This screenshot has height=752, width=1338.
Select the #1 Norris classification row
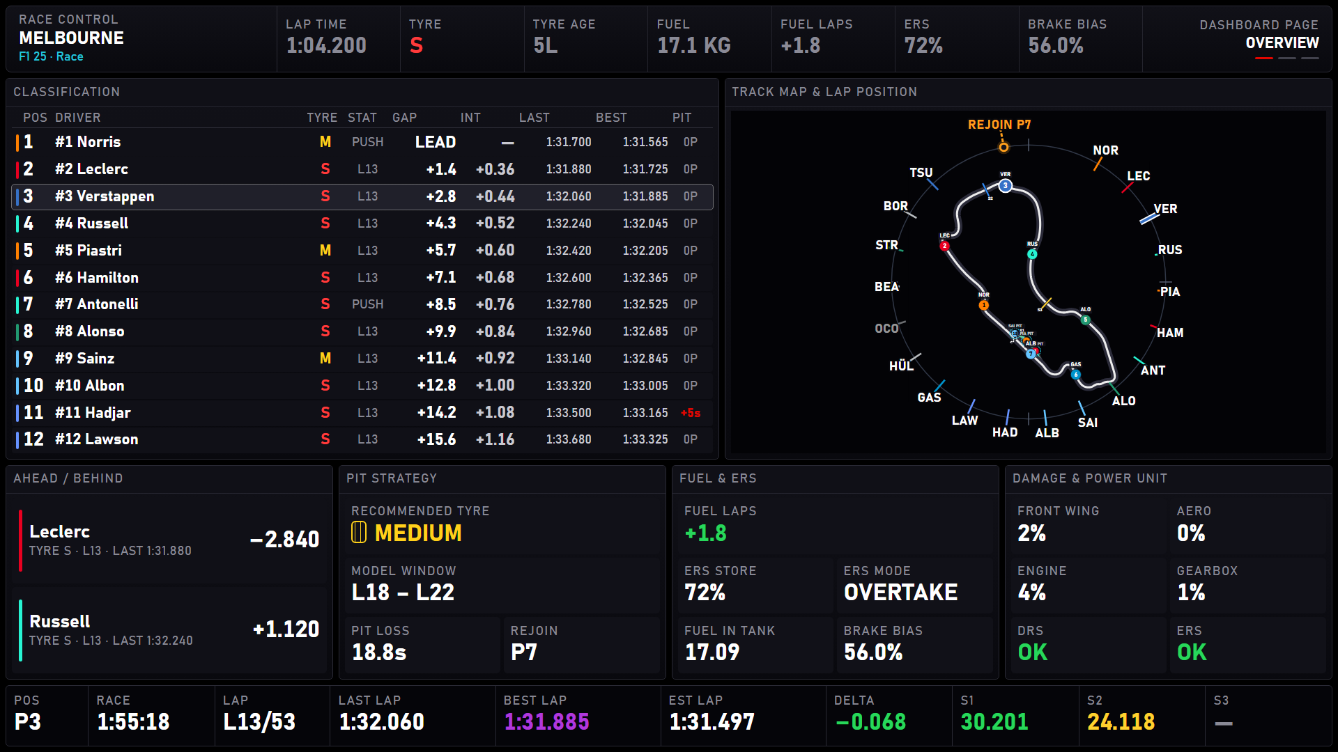[362, 142]
